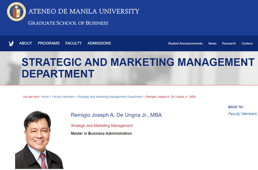Screen dimensions: 258x170
Task: Click the blue eagle home icon
Action: pos(11,43)
